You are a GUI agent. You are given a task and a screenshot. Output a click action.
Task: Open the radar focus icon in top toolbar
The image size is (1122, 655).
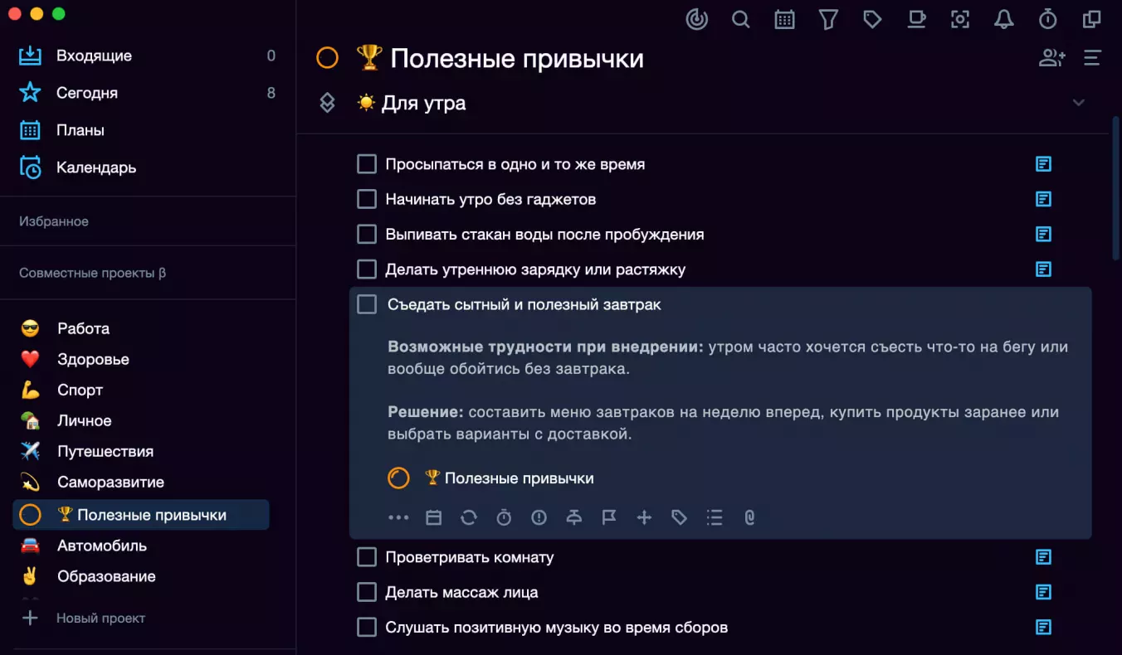(x=697, y=19)
